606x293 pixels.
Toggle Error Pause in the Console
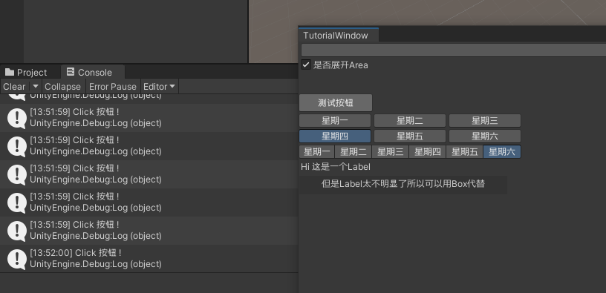tap(113, 87)
